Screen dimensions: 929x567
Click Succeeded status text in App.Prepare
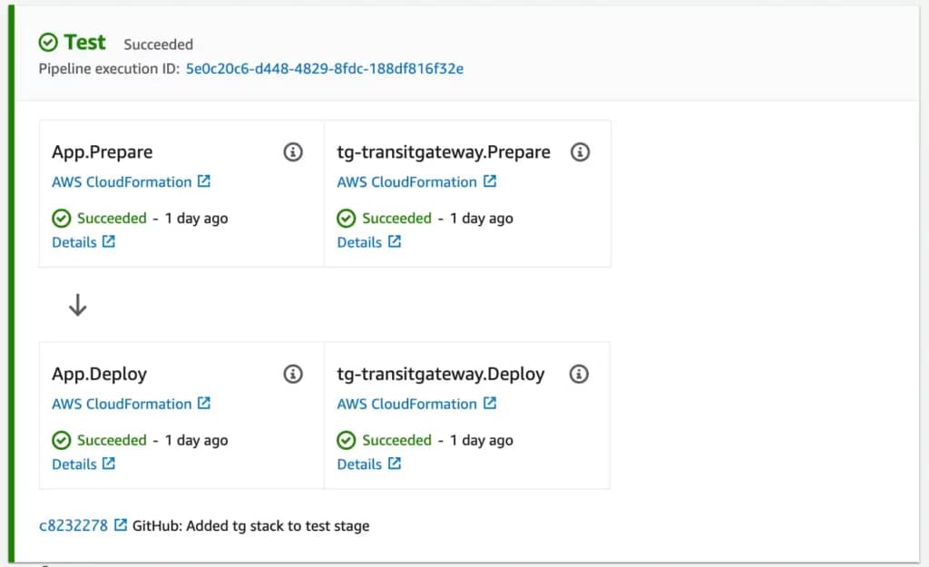click(112, 218)
